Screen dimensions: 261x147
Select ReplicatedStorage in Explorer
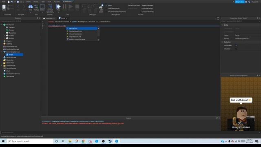click(x=11, y=49)
